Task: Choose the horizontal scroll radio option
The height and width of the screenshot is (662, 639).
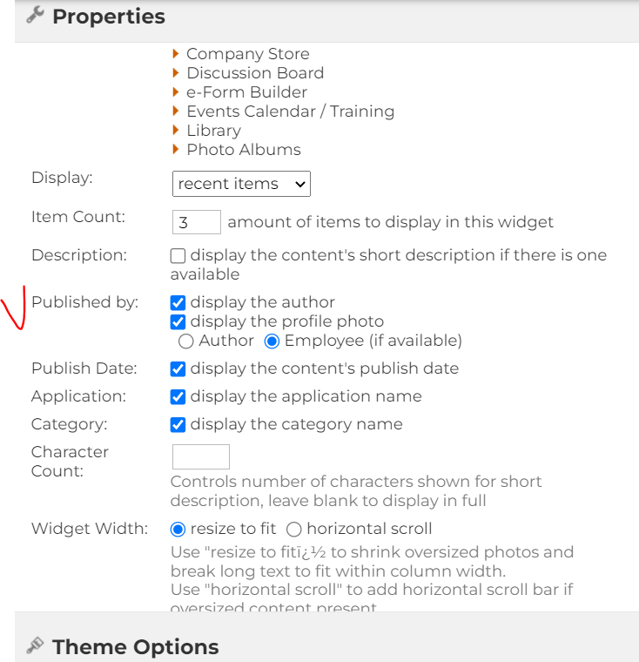Action: 293,529
